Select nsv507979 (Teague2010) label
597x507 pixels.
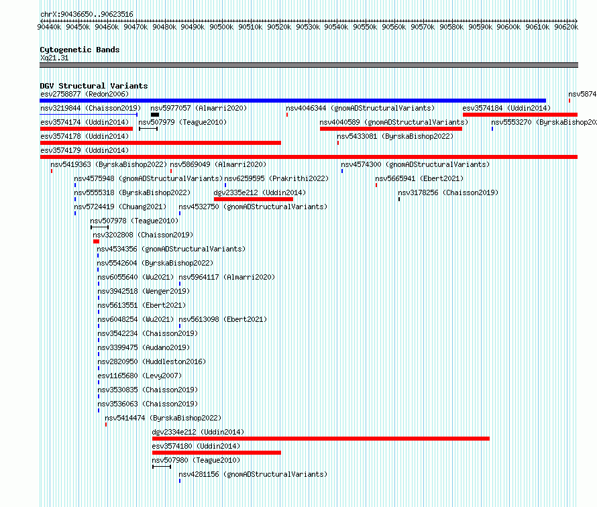point(182,122)
